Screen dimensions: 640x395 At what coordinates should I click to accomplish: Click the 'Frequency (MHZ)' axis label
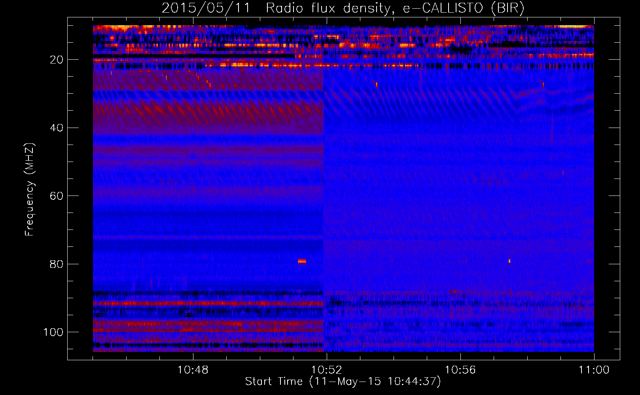click(30, 190)
